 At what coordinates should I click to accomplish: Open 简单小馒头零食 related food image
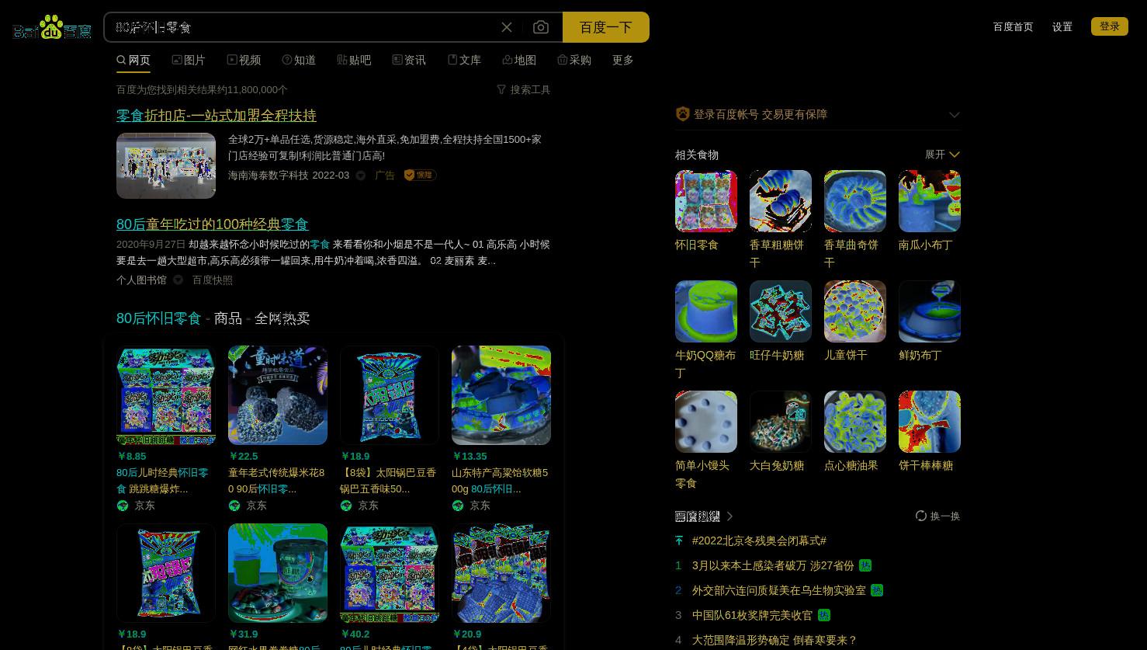706,422
